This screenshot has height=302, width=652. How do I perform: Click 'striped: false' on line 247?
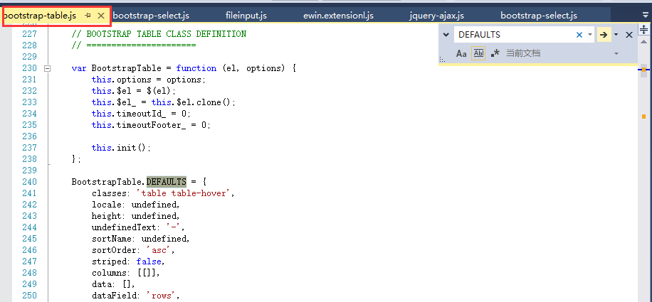pyautogui.click(x=128, y=261)
